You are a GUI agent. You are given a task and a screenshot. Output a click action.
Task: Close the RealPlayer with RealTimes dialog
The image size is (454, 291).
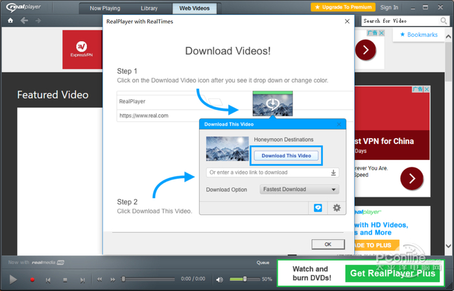[x=347, y=21]
